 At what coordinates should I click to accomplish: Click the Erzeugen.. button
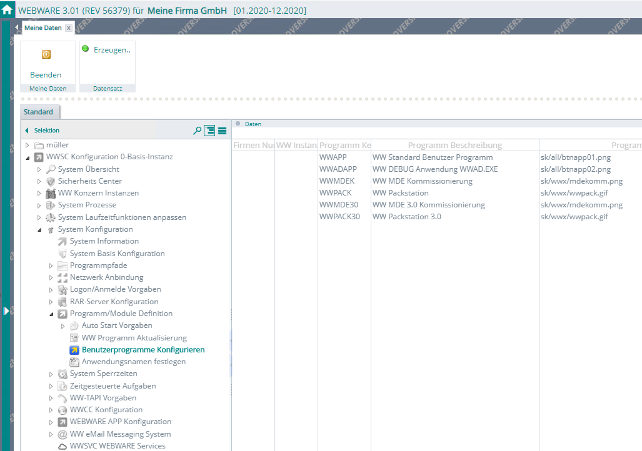pyautogui.click(x=107, y=50)
